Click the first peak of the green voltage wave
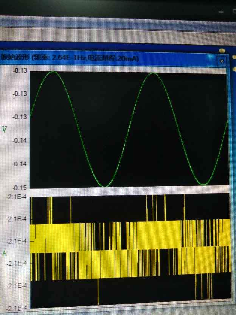Screen dimensions: 236x315 [x=53, y=72]
